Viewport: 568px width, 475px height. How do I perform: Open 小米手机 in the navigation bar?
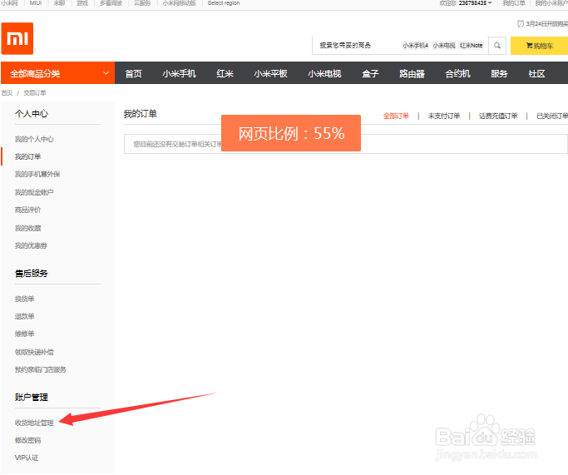[x=179, y=73]
